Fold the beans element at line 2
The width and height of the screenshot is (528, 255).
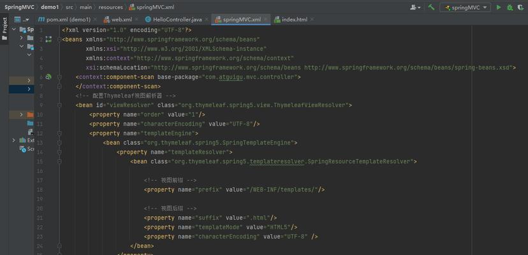click(x=59, y=40)
